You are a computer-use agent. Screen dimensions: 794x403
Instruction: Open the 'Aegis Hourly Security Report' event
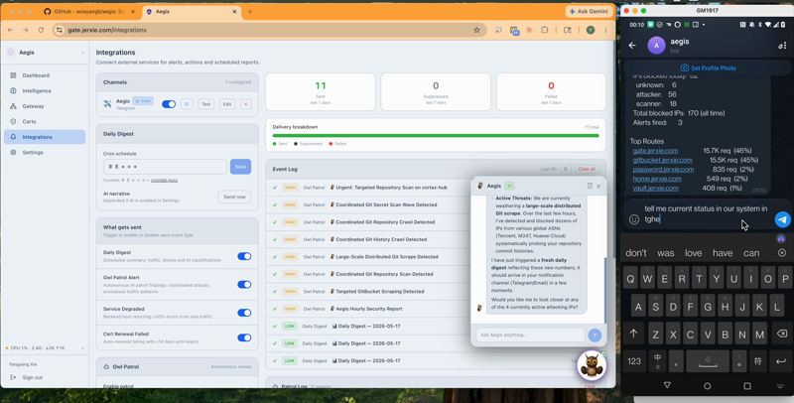coord(369,309)
